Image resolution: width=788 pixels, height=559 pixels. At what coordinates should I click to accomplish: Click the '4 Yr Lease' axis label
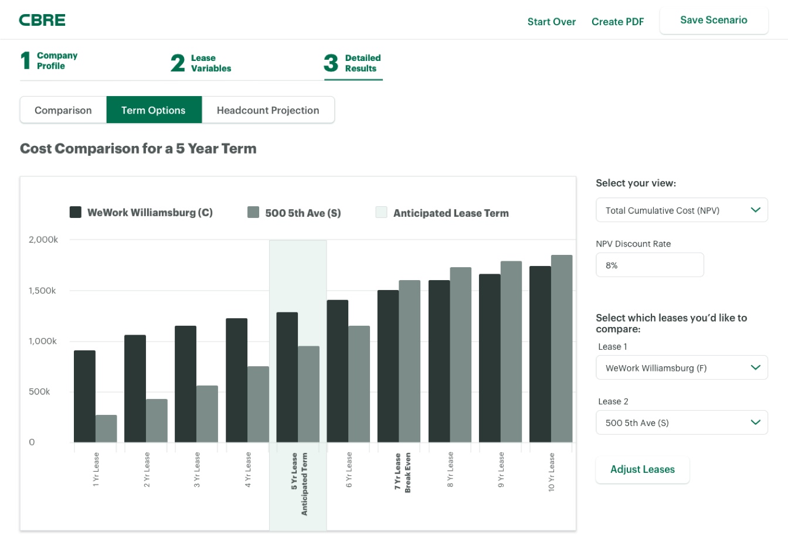coord(248,470)
